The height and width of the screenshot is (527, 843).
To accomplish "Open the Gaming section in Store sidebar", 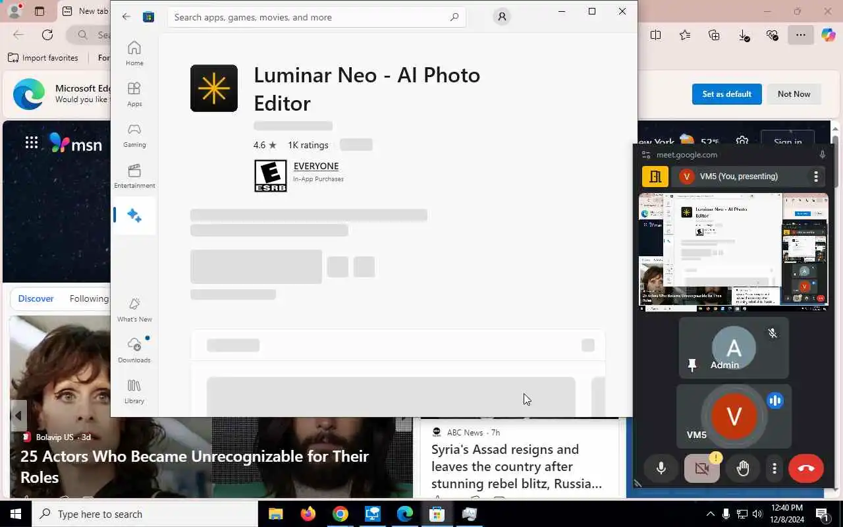I will (x=134, y=135).
